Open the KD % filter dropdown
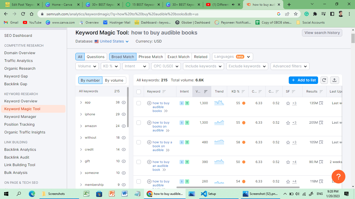Viewport: 355px width, 199px height. pos(110,66)
